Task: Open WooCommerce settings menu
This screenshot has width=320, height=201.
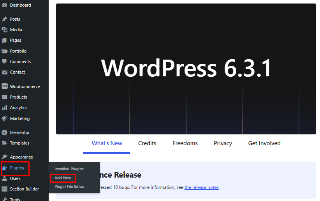Action: coord(25,86)
